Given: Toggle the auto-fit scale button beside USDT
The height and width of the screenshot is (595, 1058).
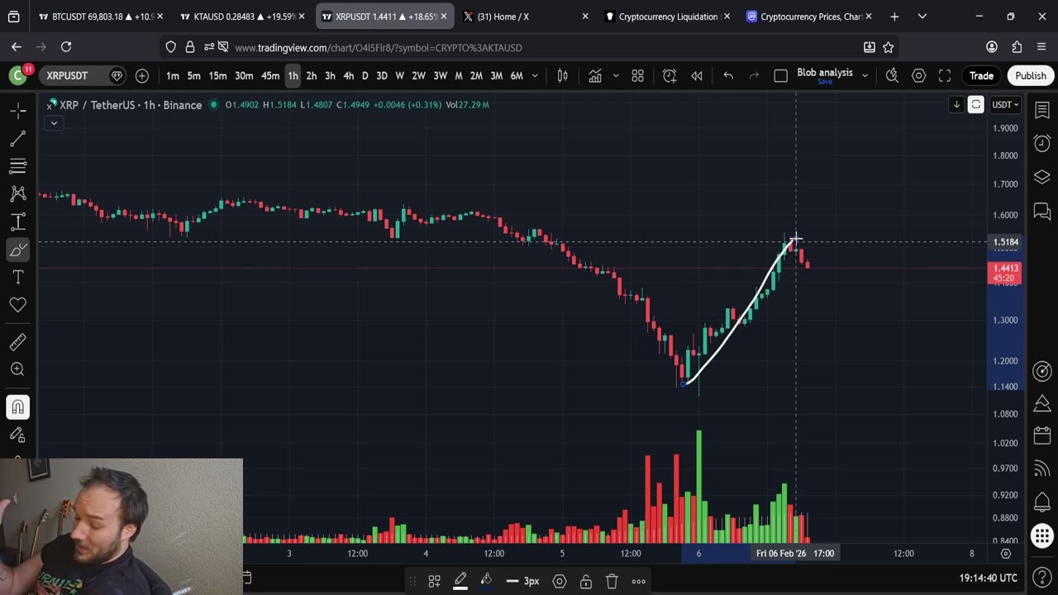Looking at the screenshot, I should (976, 105).
